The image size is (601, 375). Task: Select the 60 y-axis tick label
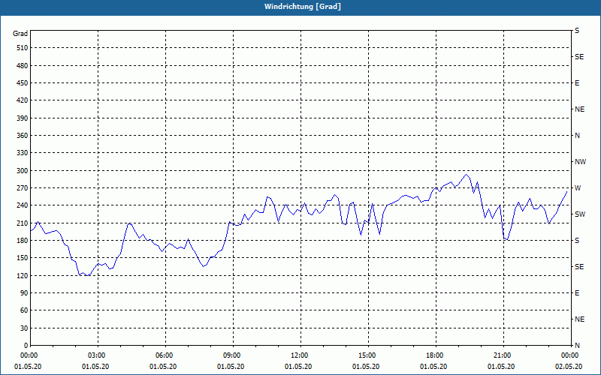click(x=24, y=310)
